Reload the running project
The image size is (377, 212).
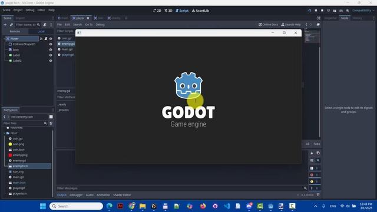click(x=310, y=11)
